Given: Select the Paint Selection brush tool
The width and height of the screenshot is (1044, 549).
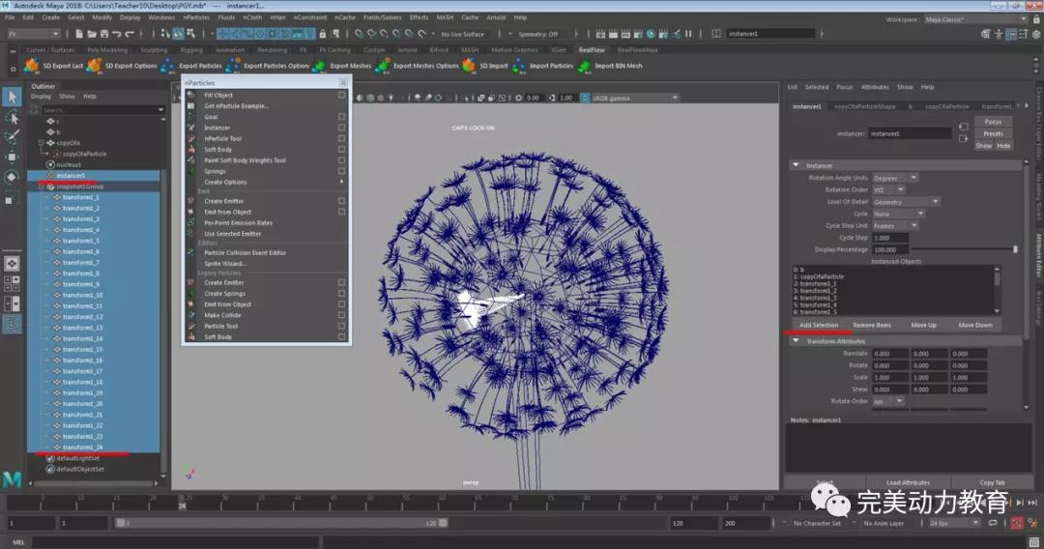Looking at the screenshot, I should (12, 136).
